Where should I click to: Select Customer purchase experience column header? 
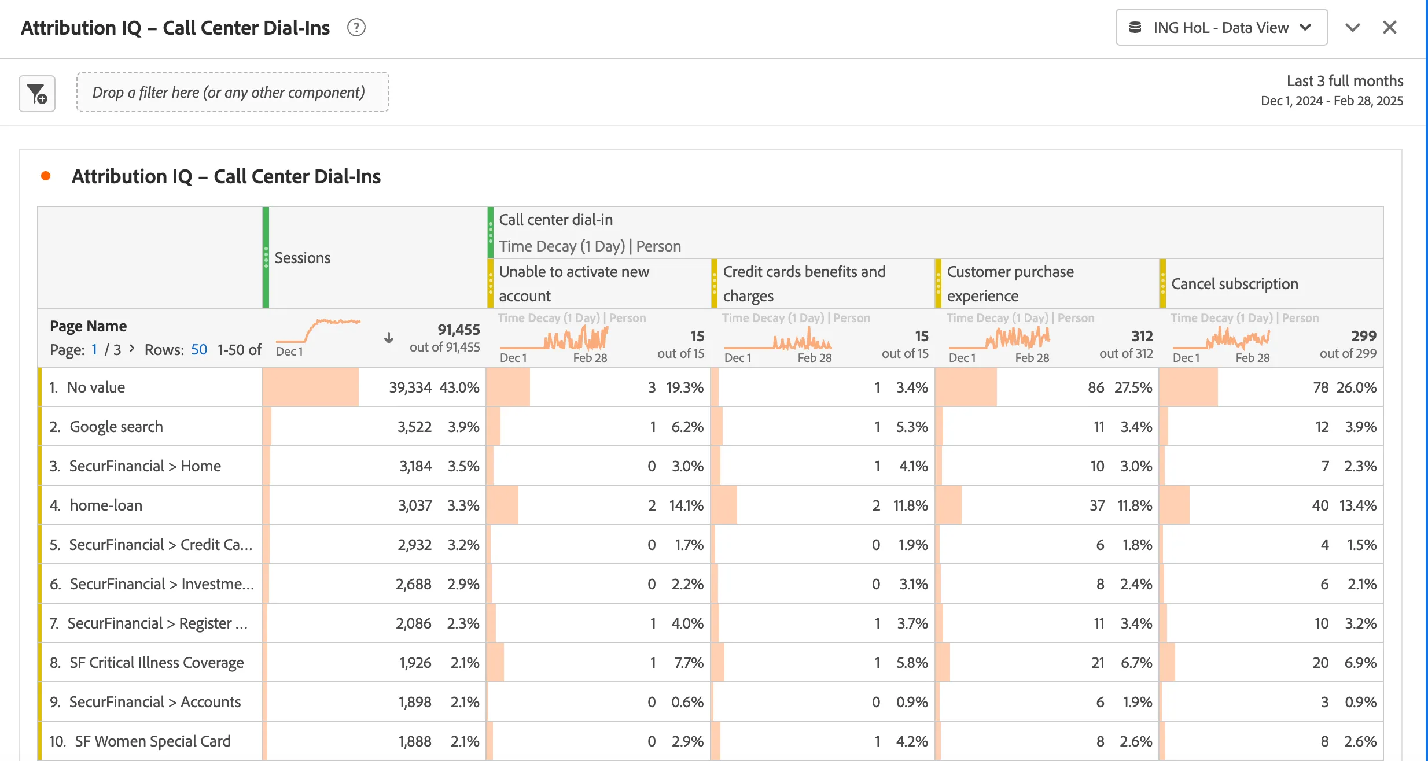tap(1047, 283)
